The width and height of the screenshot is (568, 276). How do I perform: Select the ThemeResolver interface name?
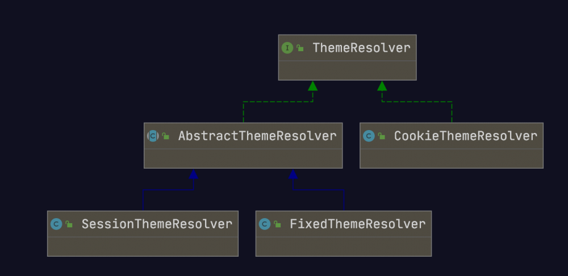[x=361, y=48]
